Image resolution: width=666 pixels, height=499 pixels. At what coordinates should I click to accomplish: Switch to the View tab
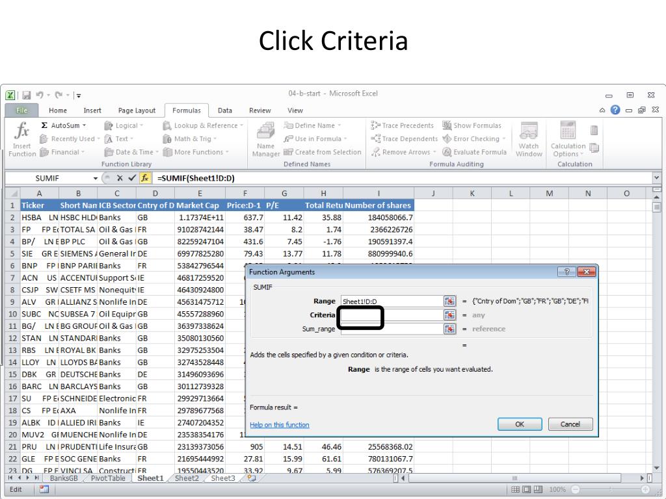(295, 110)
